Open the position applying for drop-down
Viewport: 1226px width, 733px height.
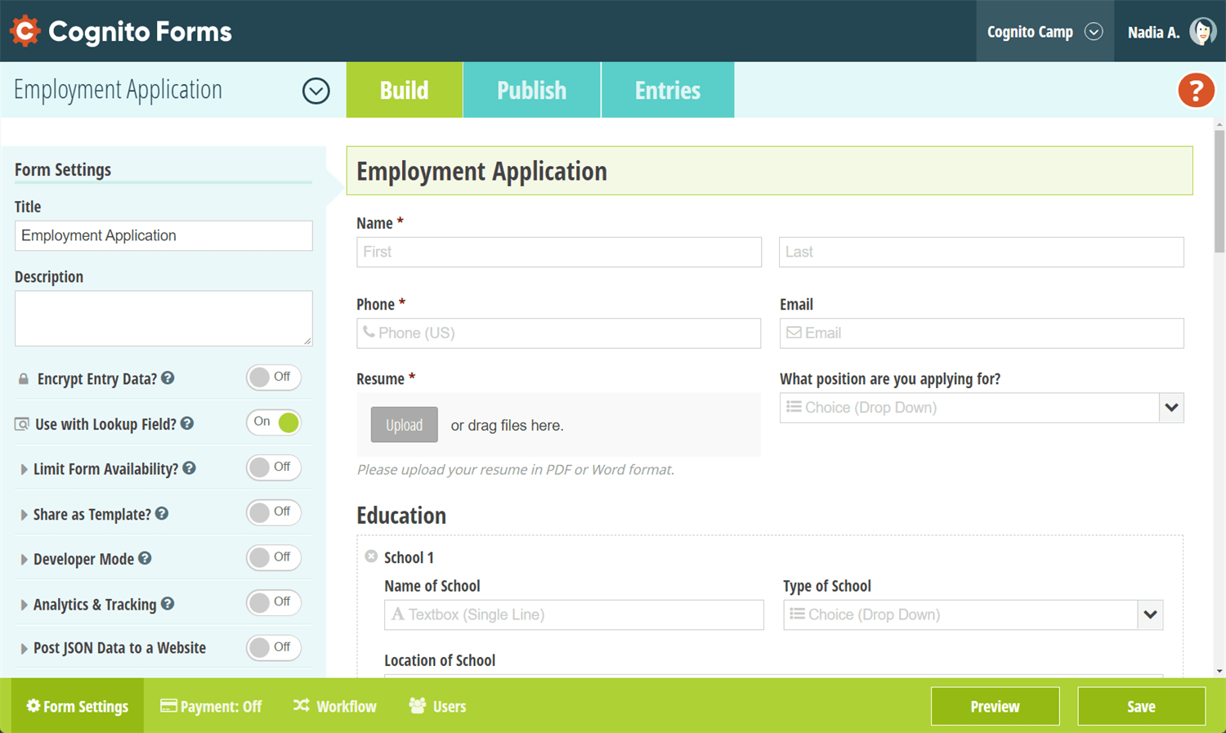pos(1170,408)
